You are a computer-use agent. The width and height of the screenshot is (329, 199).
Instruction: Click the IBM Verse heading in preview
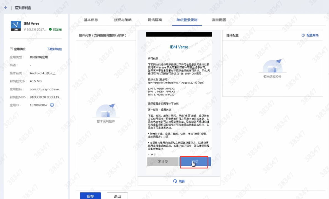(x=179, y=47)
